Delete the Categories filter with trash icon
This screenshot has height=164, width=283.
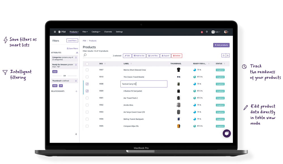tap(76, 58)
